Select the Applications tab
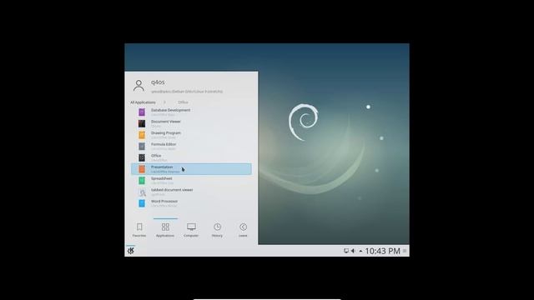The height and width of the screenshot is (300, 534). (165, 230)
